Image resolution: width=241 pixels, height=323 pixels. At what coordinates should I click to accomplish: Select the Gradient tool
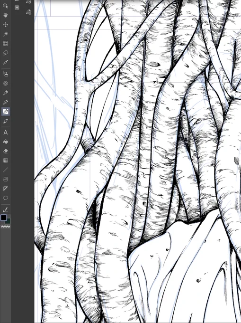click(x=6, y=160)
